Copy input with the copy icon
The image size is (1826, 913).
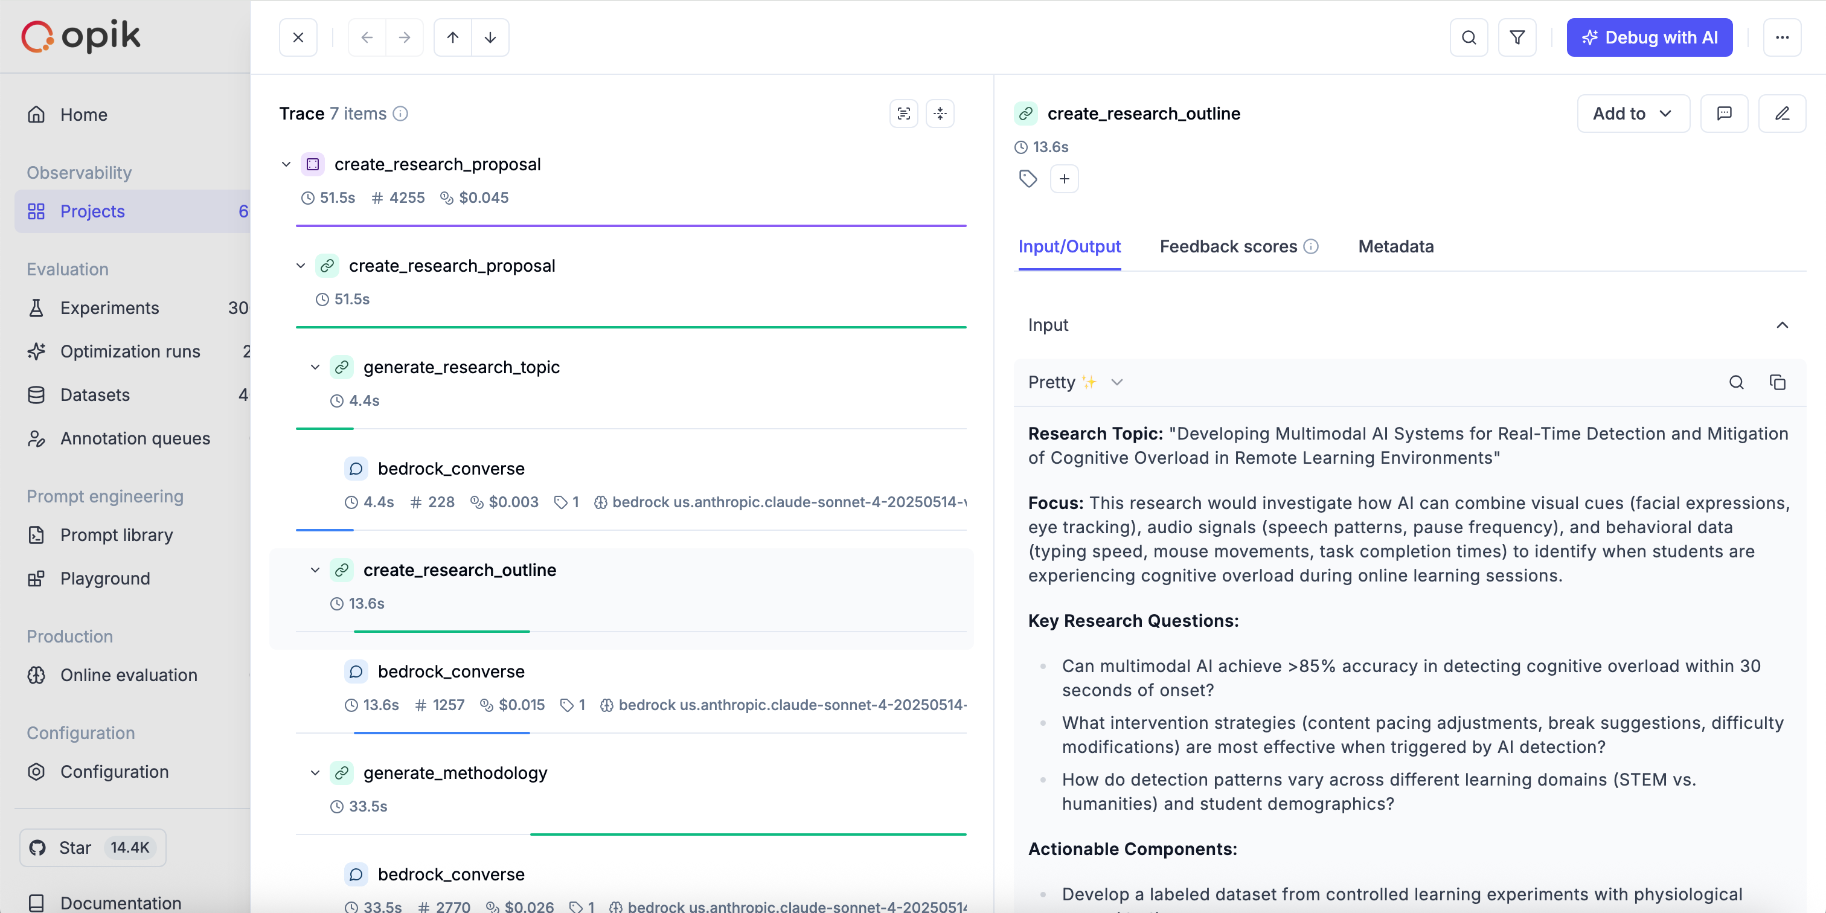1777,382
